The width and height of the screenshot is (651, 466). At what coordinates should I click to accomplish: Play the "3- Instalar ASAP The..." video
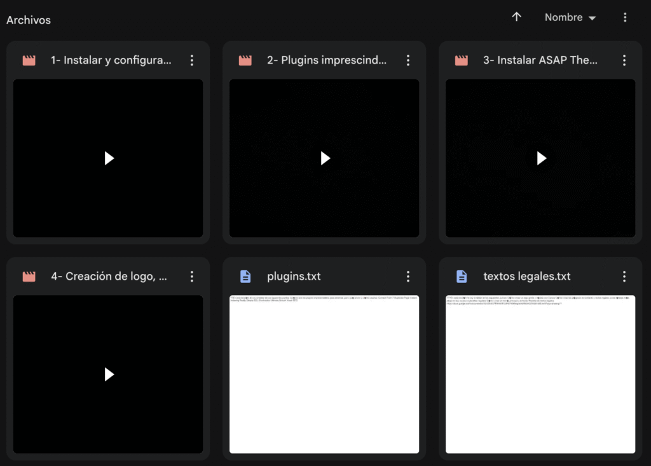pyautogui.click(x=541, y=158)
